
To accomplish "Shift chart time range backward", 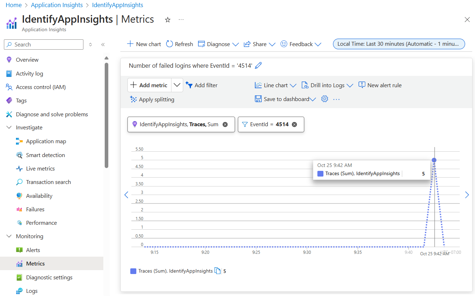I will pyautogui.click(x=126, y=195).
